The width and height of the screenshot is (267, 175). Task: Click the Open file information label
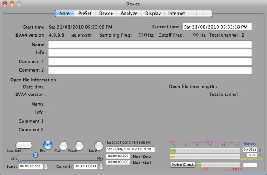pyautogui.click(x=35, y=80)
